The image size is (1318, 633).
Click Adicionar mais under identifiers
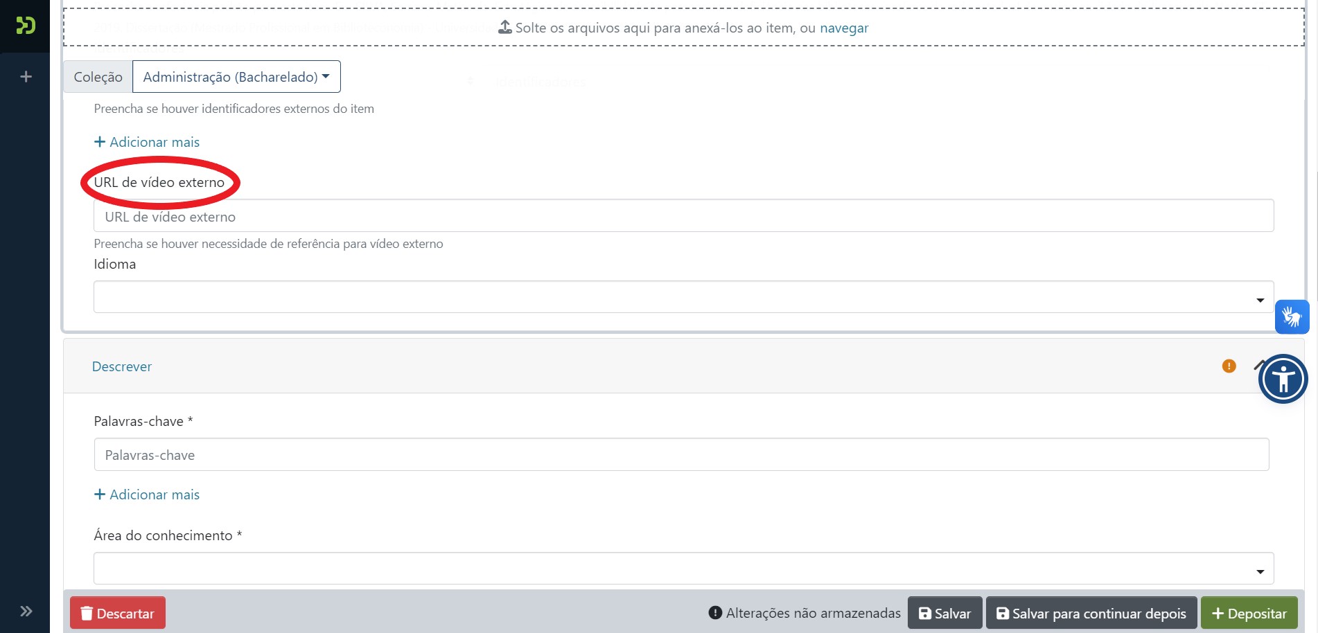147,142
